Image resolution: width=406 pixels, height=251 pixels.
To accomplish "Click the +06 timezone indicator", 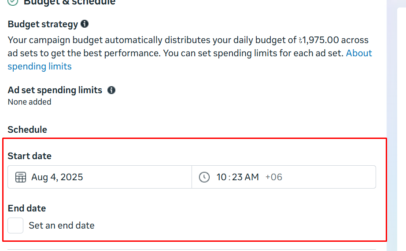I will point(273,177).
